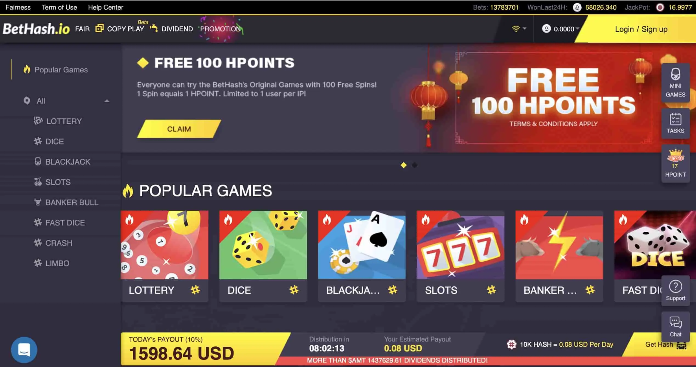Open the Banker Bull game thumbnail
This screenshot has height=367, width=696.
[x=559, y=245]
